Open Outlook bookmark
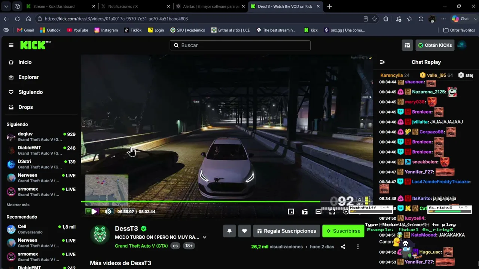Image resolution: width=479 pixels, height=269 pixels. (x=50, y=30)
